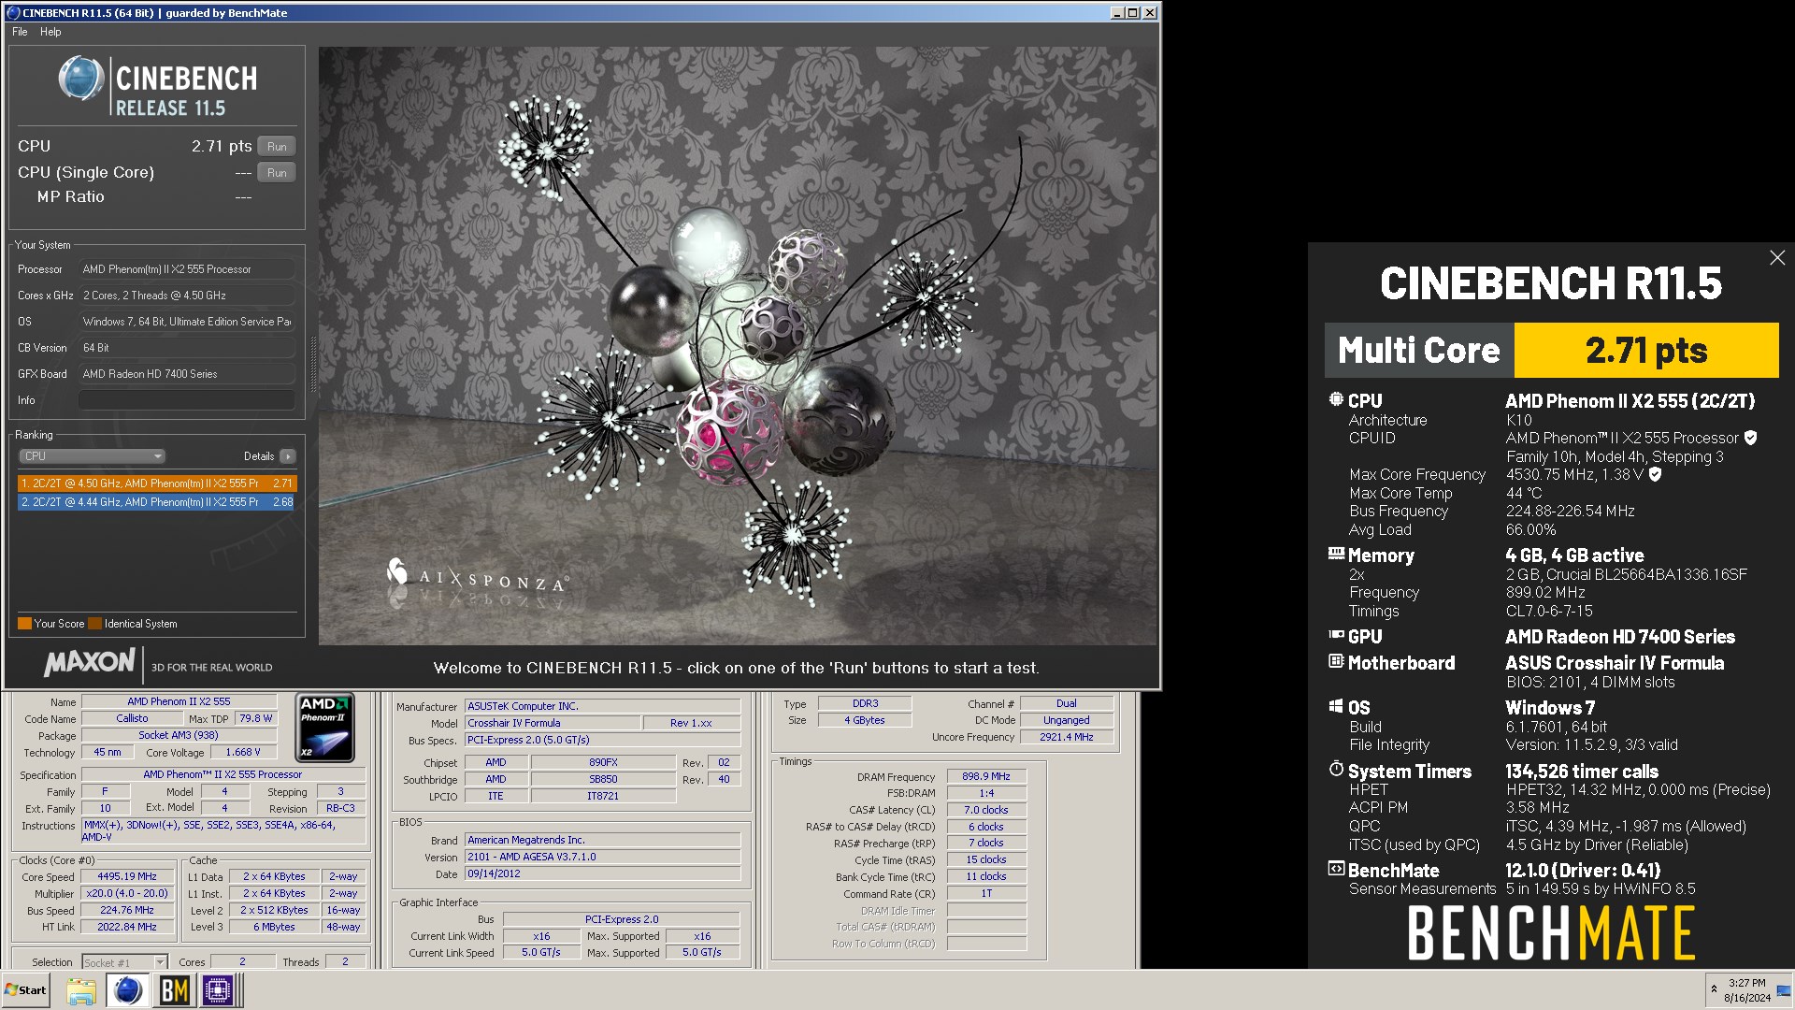Click the Crosshair IV Formula model field
The image size is (1795, 1010).
(553, 724)
